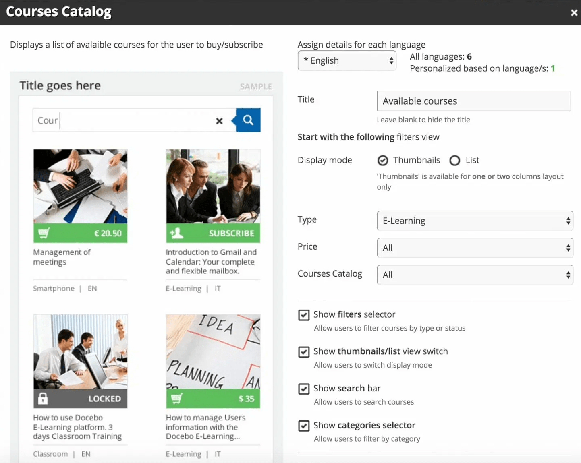581x463 pixels.
Task: Select List display mode
Action: [455, 161]
